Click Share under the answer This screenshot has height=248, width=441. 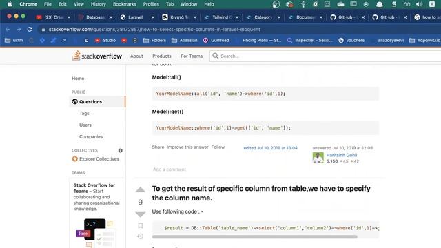point(158,147)
